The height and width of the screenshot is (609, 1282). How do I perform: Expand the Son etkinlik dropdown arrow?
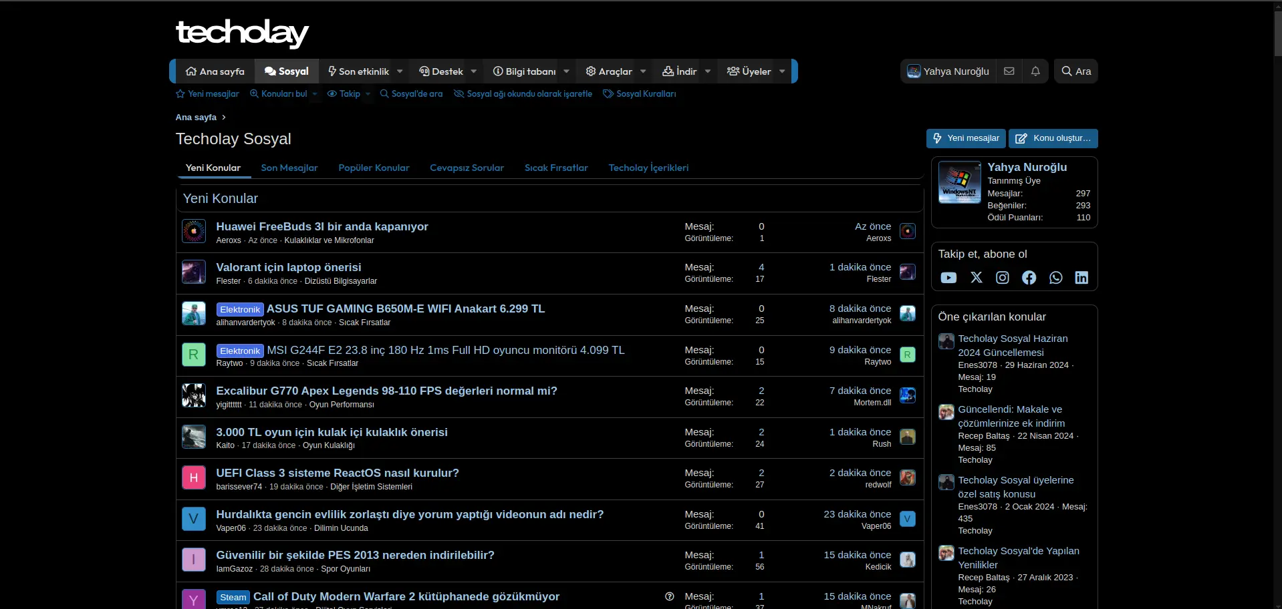pyautogui.click(x=400, y=71)
